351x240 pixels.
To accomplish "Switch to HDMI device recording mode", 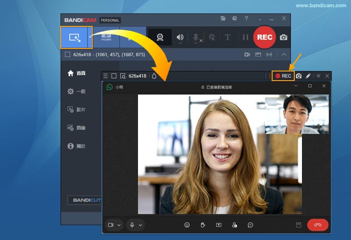I will point(106,37).
